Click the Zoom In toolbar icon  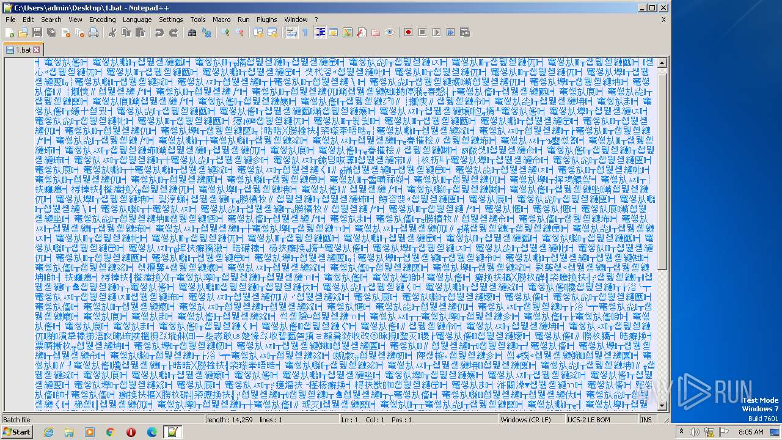pos(225,32)
